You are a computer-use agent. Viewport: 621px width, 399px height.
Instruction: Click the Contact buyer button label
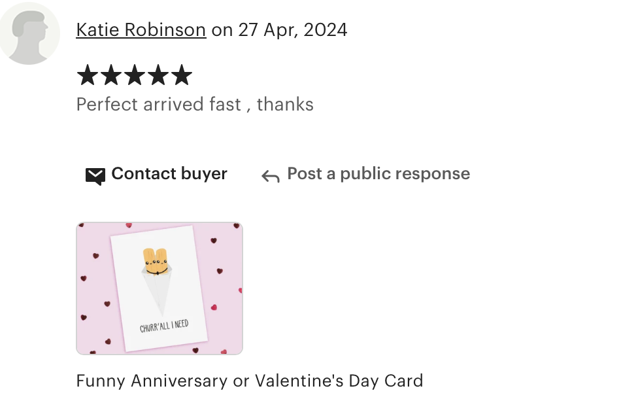point(169,173)
